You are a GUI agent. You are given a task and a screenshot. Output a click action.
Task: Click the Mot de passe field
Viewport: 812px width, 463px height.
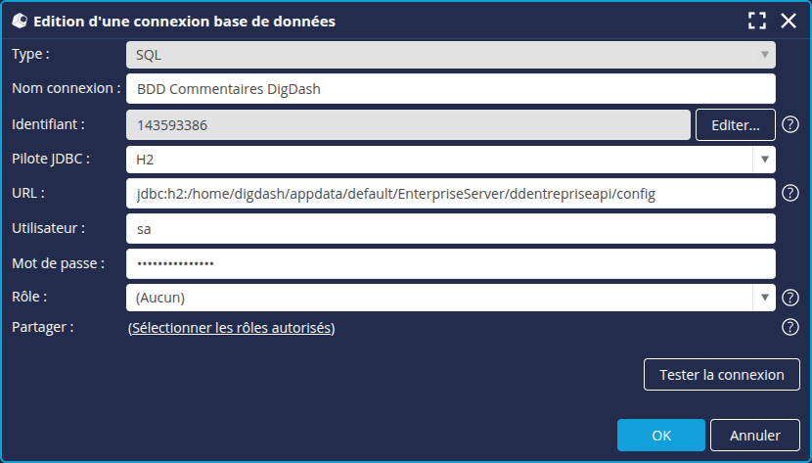[450, 263]
